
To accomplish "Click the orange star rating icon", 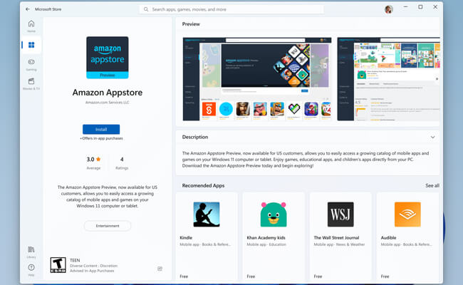I will 98,159.
